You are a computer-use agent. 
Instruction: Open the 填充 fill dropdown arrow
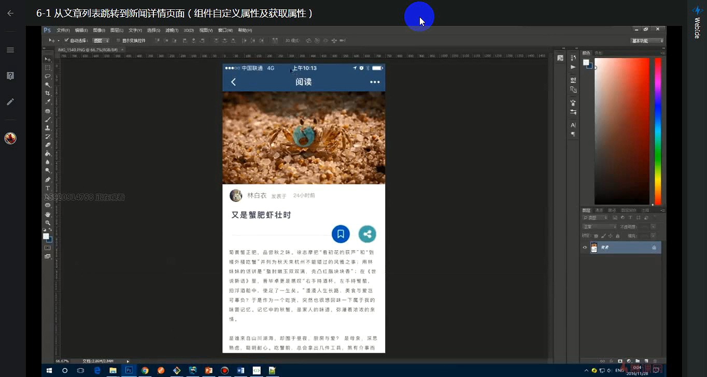[x=653, y=236]
